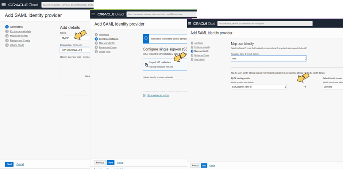The image size is (343, 169).
Task: Click the search bar in Map user identity window
Action: pos(265,23)
